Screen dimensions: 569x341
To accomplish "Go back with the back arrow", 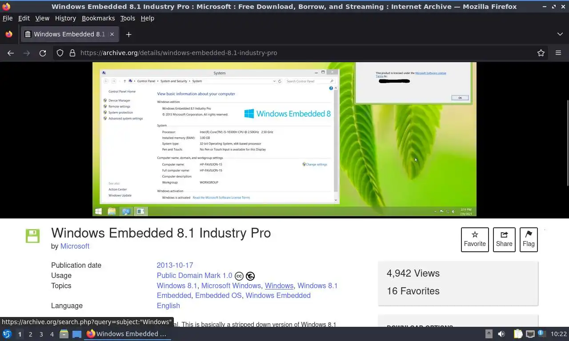I will tap(11, 53).
